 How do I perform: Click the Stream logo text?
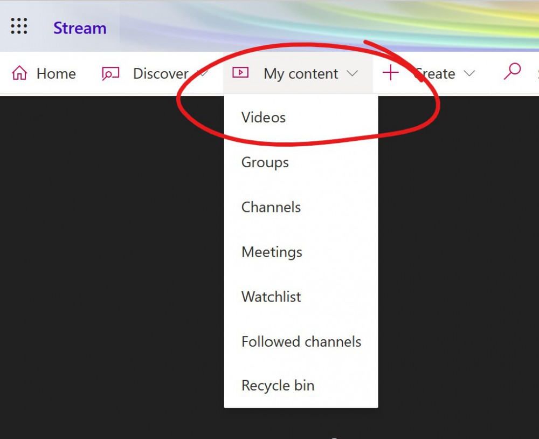click(x=80, y=28)
